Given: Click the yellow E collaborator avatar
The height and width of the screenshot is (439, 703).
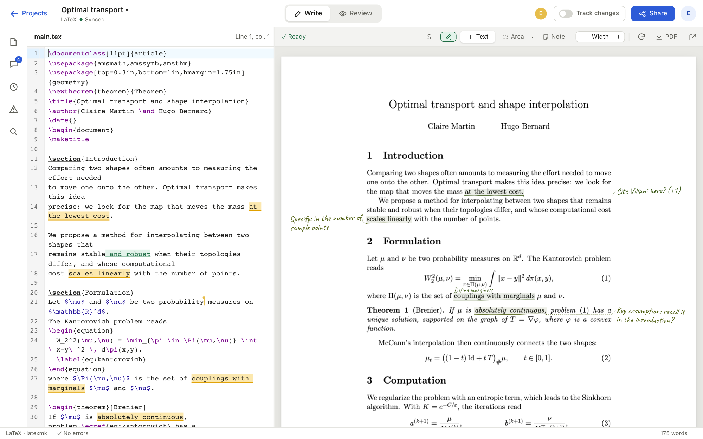Looking at the screenshot, I should pos(541,13).
